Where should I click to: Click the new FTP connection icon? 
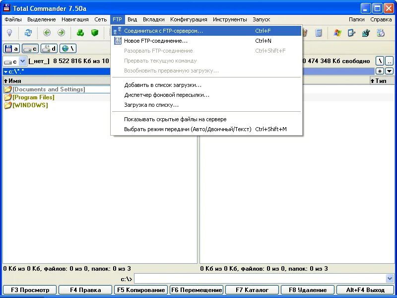pos(118,41)
